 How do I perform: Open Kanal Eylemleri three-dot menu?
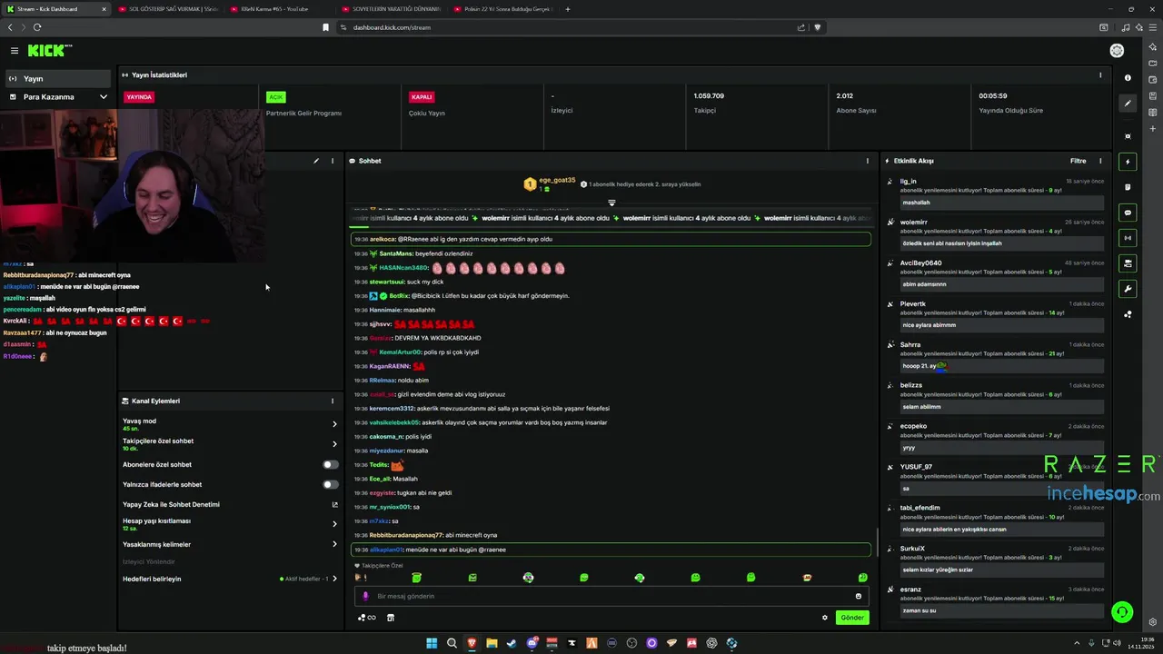click(x=333, y=401)
